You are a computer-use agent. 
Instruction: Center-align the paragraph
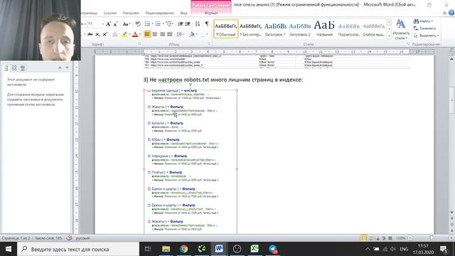tap(155, 35)
